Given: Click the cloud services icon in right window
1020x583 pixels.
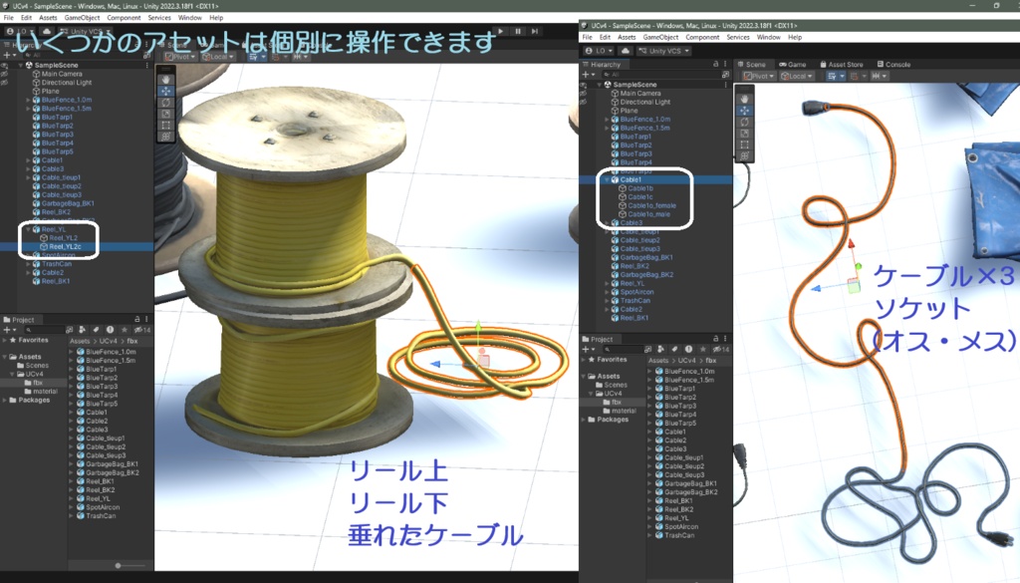Looking at the screenshot, I should 626,51.
